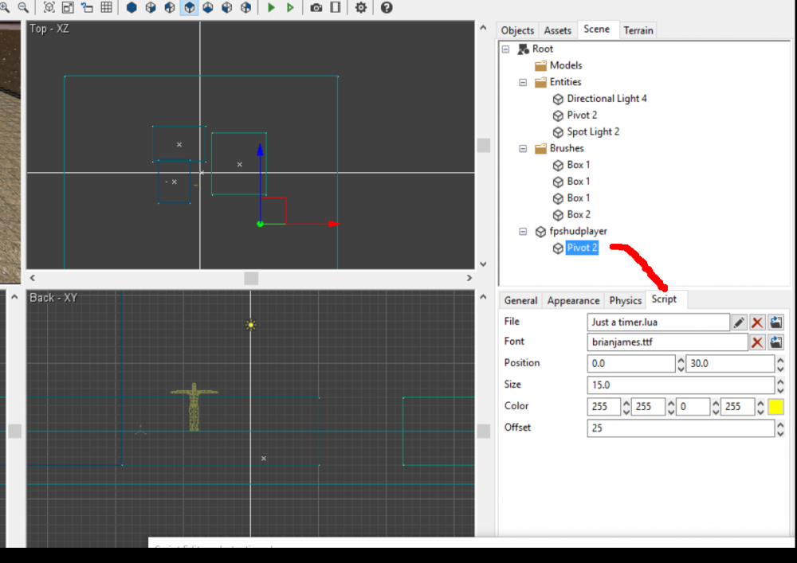Collapse the Entities folder in scene tree
The width and height of the screenshot is (797, 563).
click(x=523, y=82)
